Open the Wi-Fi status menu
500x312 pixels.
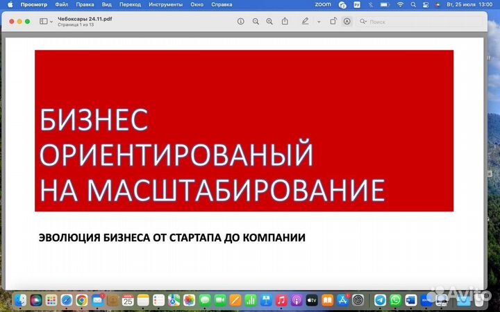400,4
